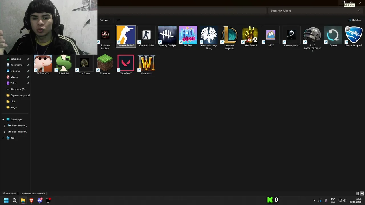365x205 pixels.
Task: Select Red in the navigation tree
Action: coord(12,138)
